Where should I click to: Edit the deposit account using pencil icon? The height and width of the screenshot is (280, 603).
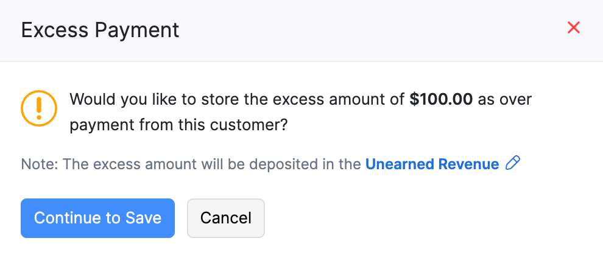(x=513, y=163)
